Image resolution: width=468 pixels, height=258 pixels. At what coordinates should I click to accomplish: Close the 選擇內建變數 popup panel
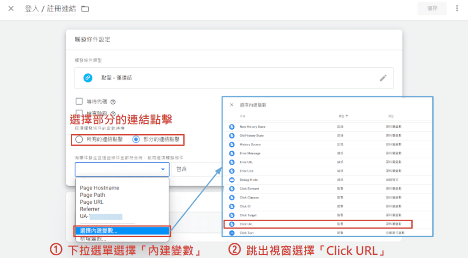[232, 105]
